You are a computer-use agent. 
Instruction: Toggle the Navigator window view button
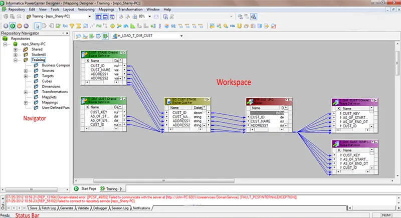click(98, 17)
